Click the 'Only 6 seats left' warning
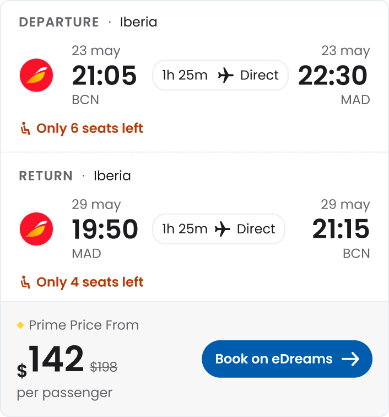The image size is (389, 417). (x=89, y=129)
